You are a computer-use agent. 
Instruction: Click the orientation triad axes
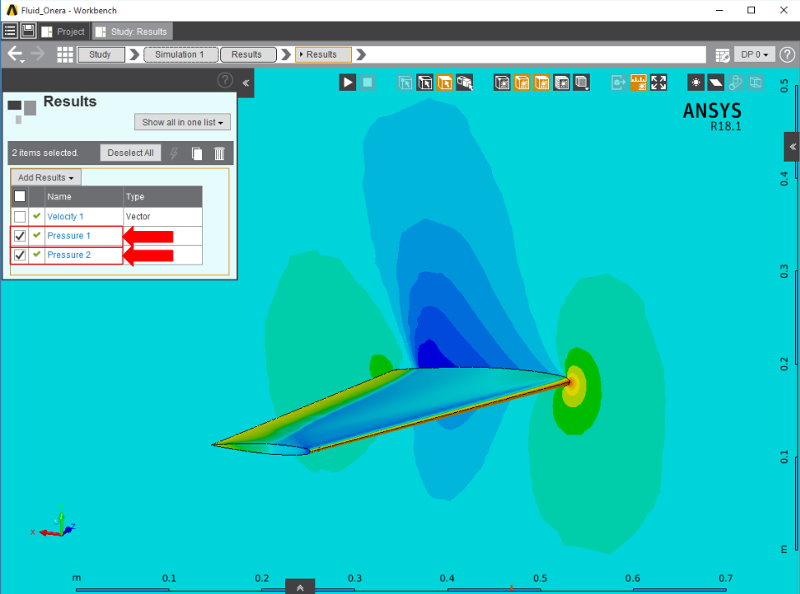(54, 521)
